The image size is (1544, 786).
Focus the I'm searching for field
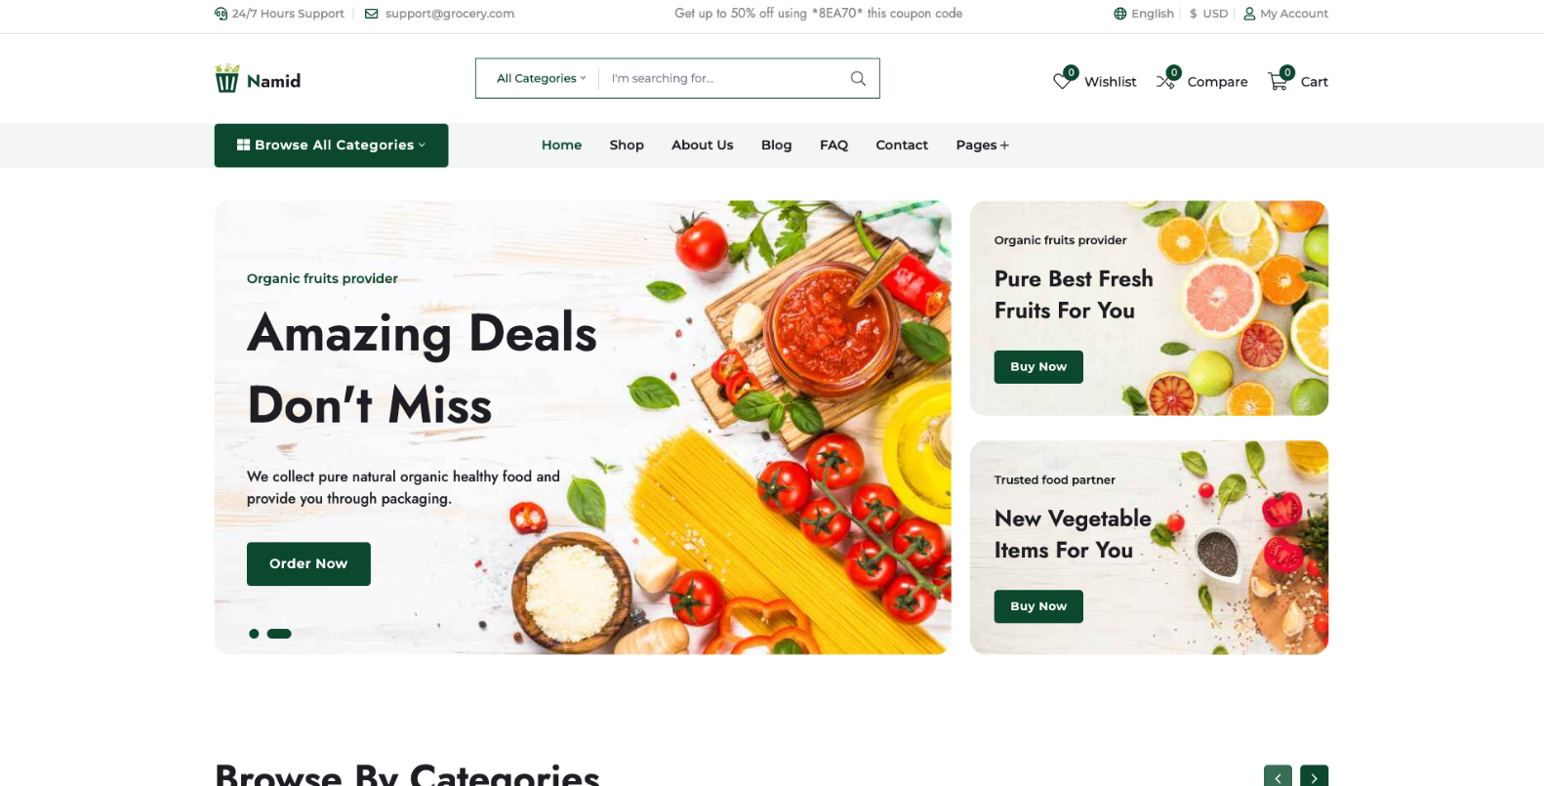pos(723,78)
